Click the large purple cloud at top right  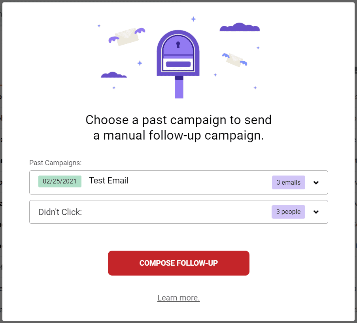[x=240, y=27]
